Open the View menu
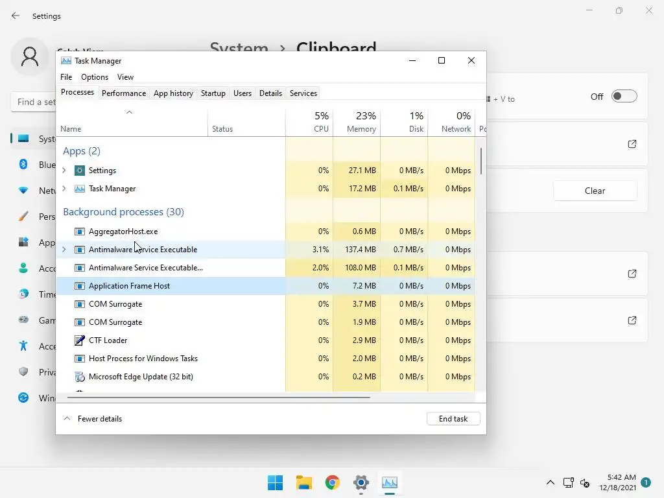Viewport: 664px width, 498px height. (125, 77)
